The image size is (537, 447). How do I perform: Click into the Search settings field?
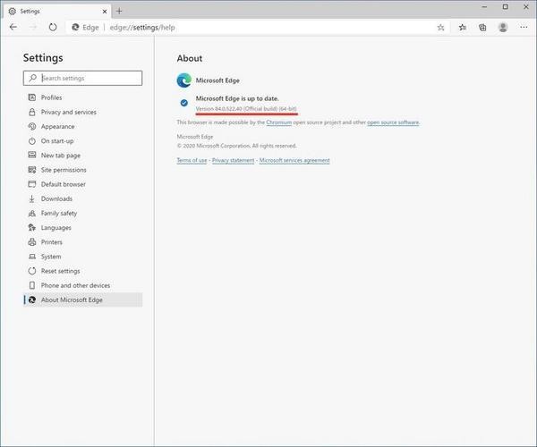pos(82,78)
